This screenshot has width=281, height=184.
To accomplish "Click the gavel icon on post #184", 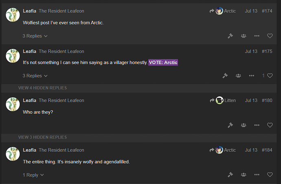I will tap(230, 175).
